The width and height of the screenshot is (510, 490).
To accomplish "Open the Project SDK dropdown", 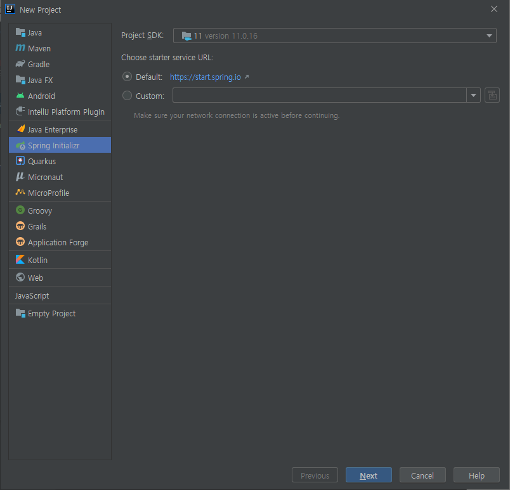I will [x=335, y=35].
